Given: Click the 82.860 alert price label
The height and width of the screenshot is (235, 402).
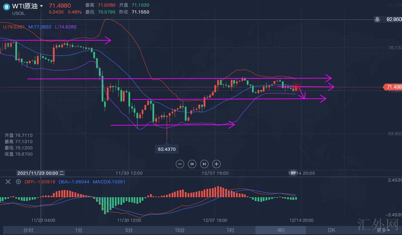Looking at the screenshot, I should pyautogui.click(x=394, y=19).
